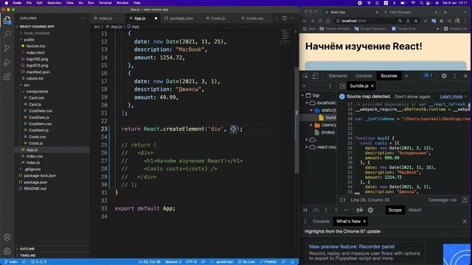Open DevTools customize kebab menu
The image size is (472, 265).
(454, 76)
